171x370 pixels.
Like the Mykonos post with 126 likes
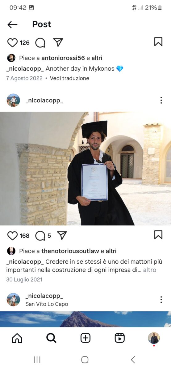coord(12,43)
